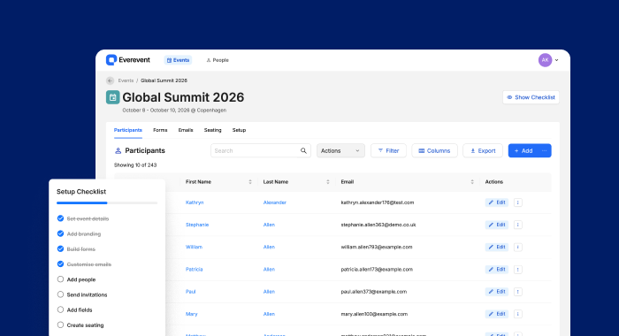Image resolution: width=619 pixels, height=336 pixels.
Task: Check the Send invitations checklist item
Action: (x=60, y=294)
